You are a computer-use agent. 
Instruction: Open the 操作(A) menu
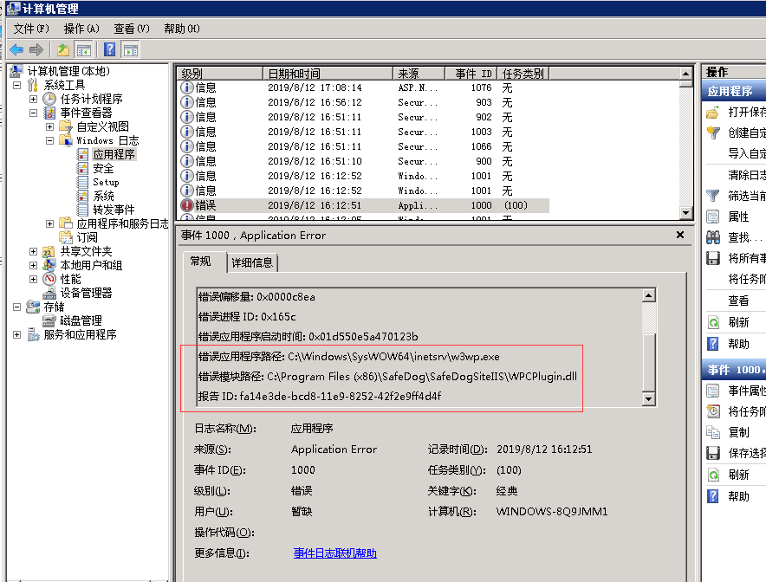(x=81, y=29)
